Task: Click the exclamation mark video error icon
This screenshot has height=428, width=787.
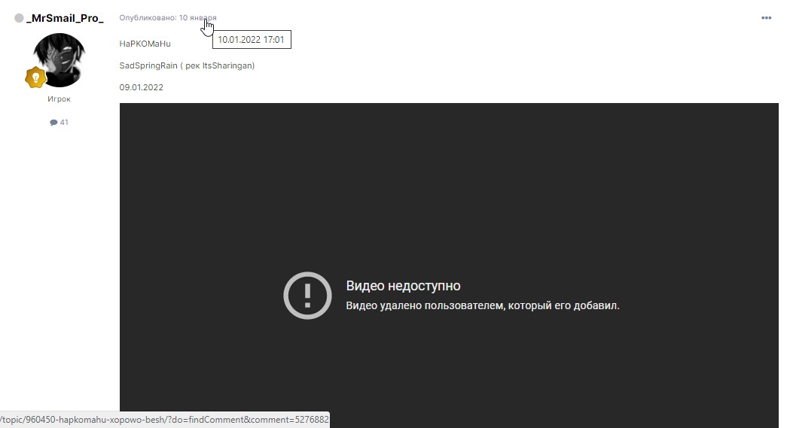Action: (x=307, y=296)
